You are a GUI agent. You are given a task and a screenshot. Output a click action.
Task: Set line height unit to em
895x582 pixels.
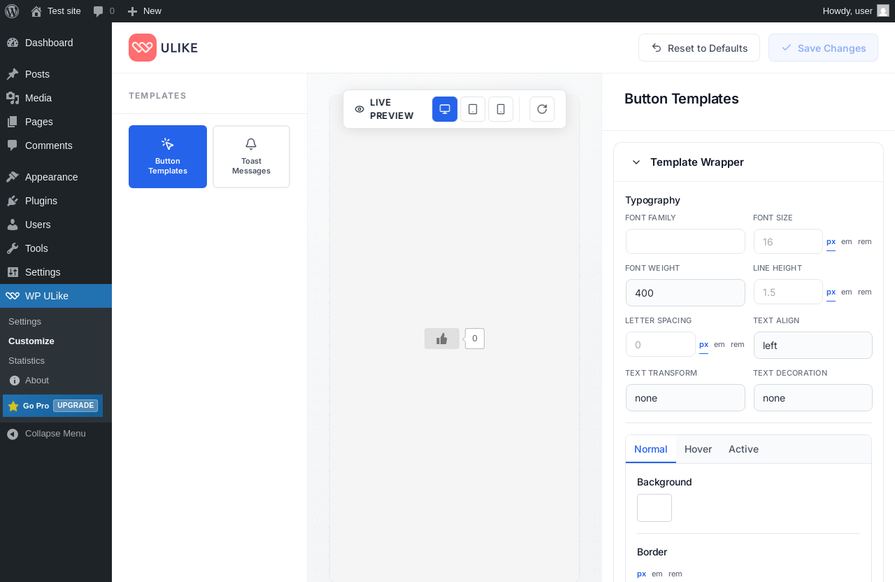coord(847,292)
